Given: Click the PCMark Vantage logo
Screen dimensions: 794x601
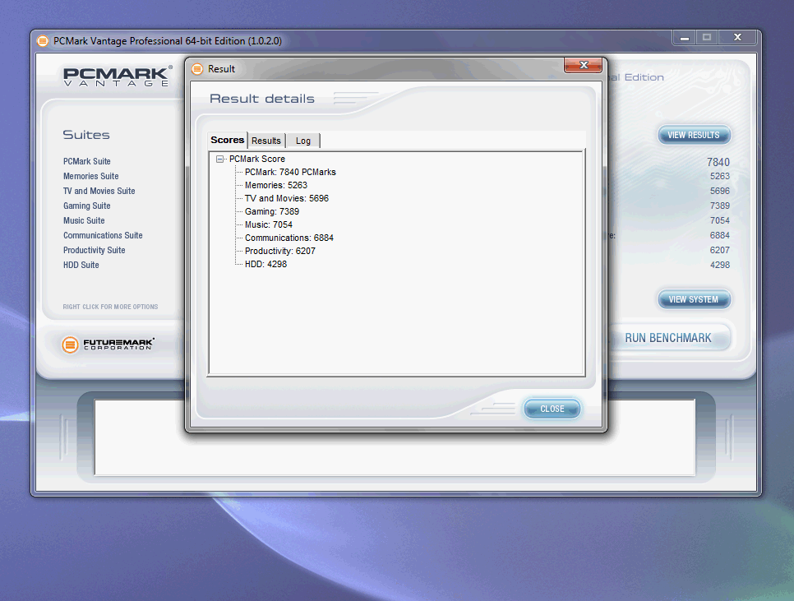Looking at the screenshot, I should [118, 76].
